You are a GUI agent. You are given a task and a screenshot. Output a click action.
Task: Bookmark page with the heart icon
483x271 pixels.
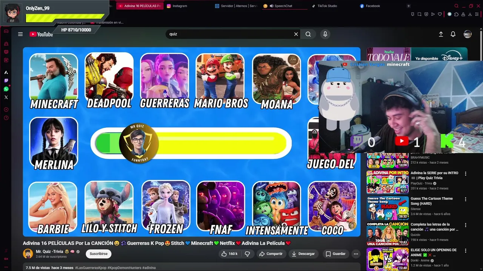click(440, 14)
